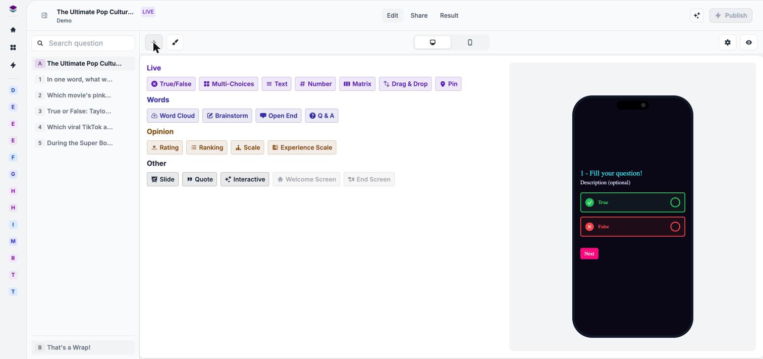Image resolution: width=763 pixels, height=359 pixels.
Task: Click the Publish button
Action: [x=731, y=16]
